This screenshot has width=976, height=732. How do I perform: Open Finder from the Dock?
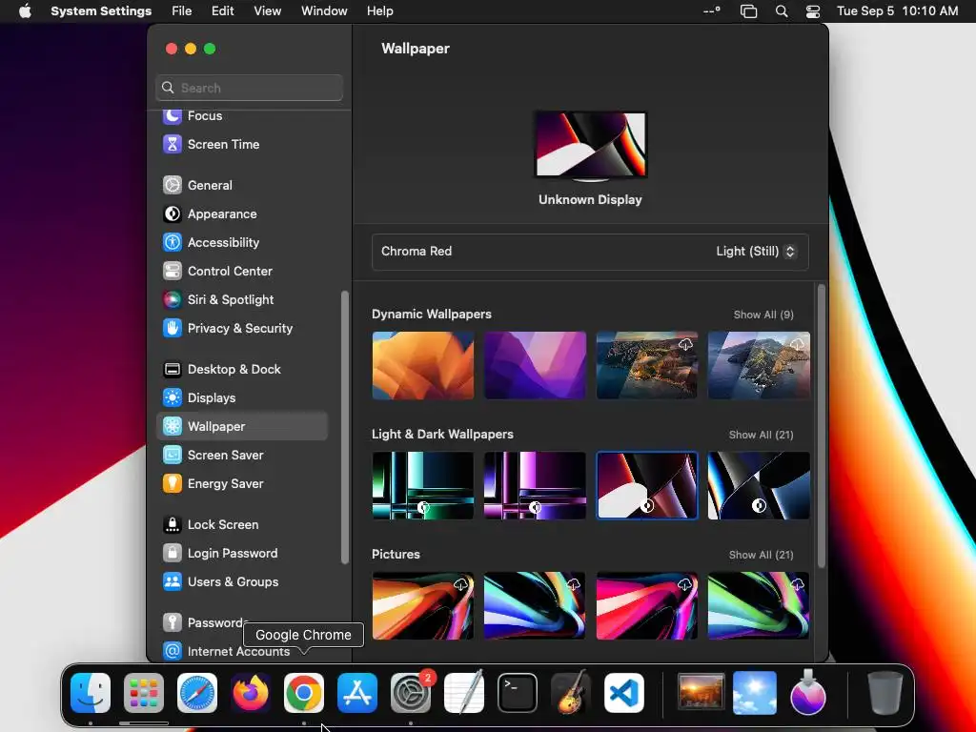[91, 693]
